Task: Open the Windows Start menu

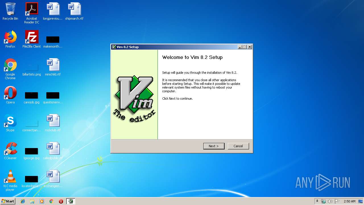Action: pos(8,201)
